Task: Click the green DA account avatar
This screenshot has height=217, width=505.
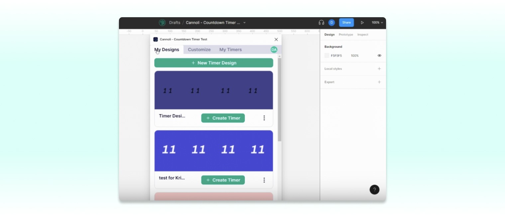Action: 274,50
